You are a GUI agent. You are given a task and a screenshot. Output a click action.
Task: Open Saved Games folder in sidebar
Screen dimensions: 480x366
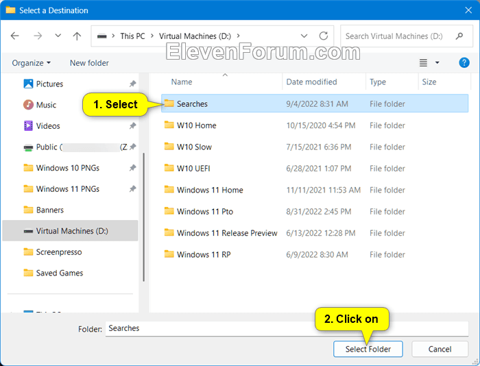60,273
